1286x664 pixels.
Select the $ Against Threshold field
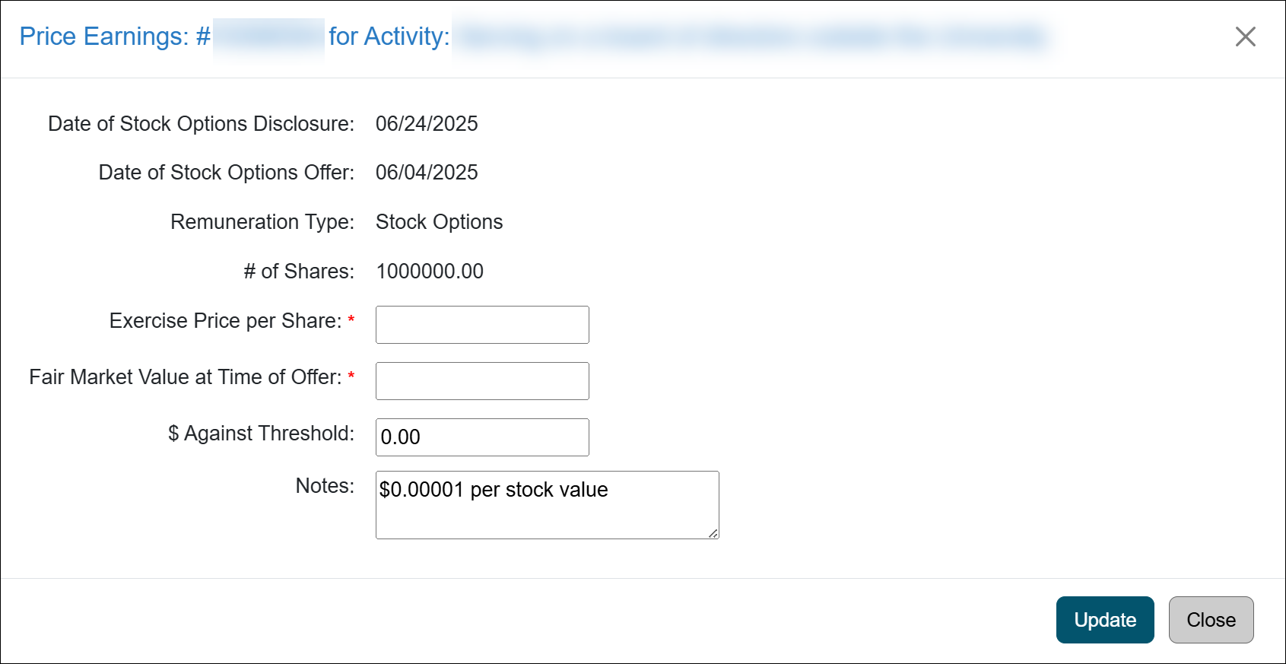coord(481,437)
